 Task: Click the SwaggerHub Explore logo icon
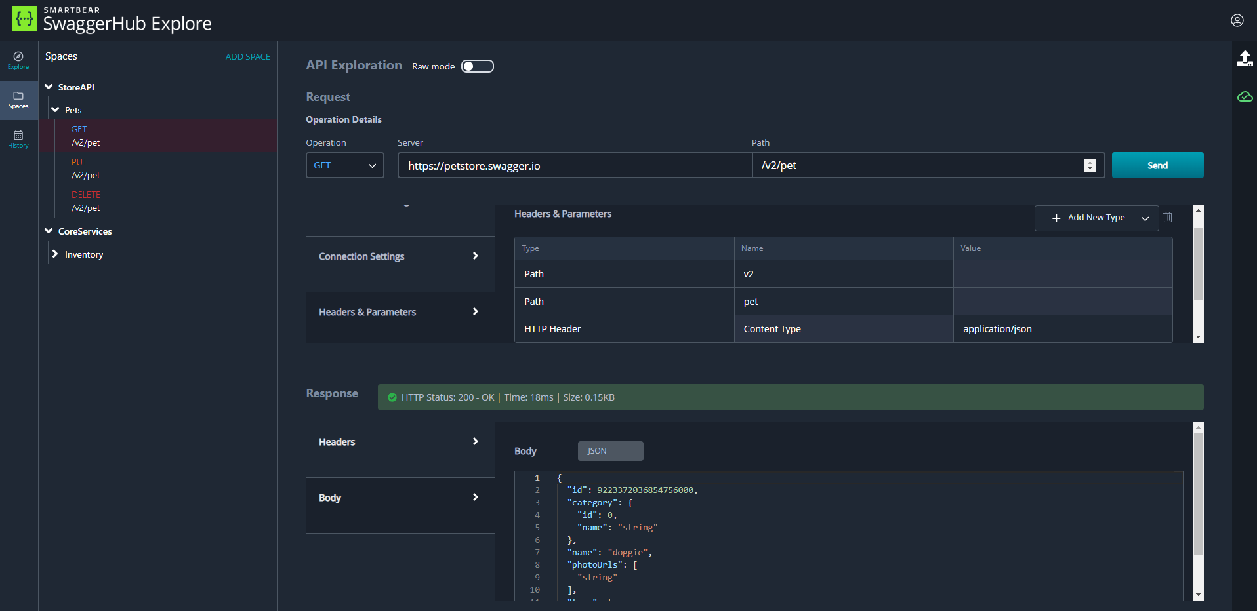[x=24, y=19]
